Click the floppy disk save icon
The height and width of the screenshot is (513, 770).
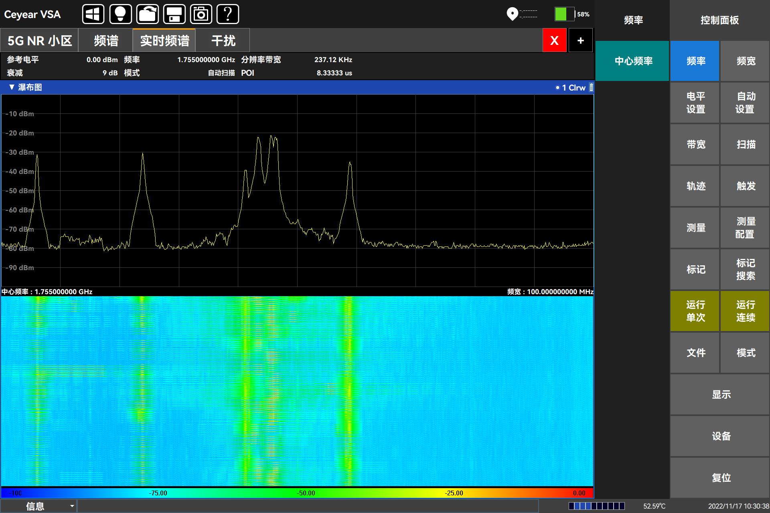(174, 14)
